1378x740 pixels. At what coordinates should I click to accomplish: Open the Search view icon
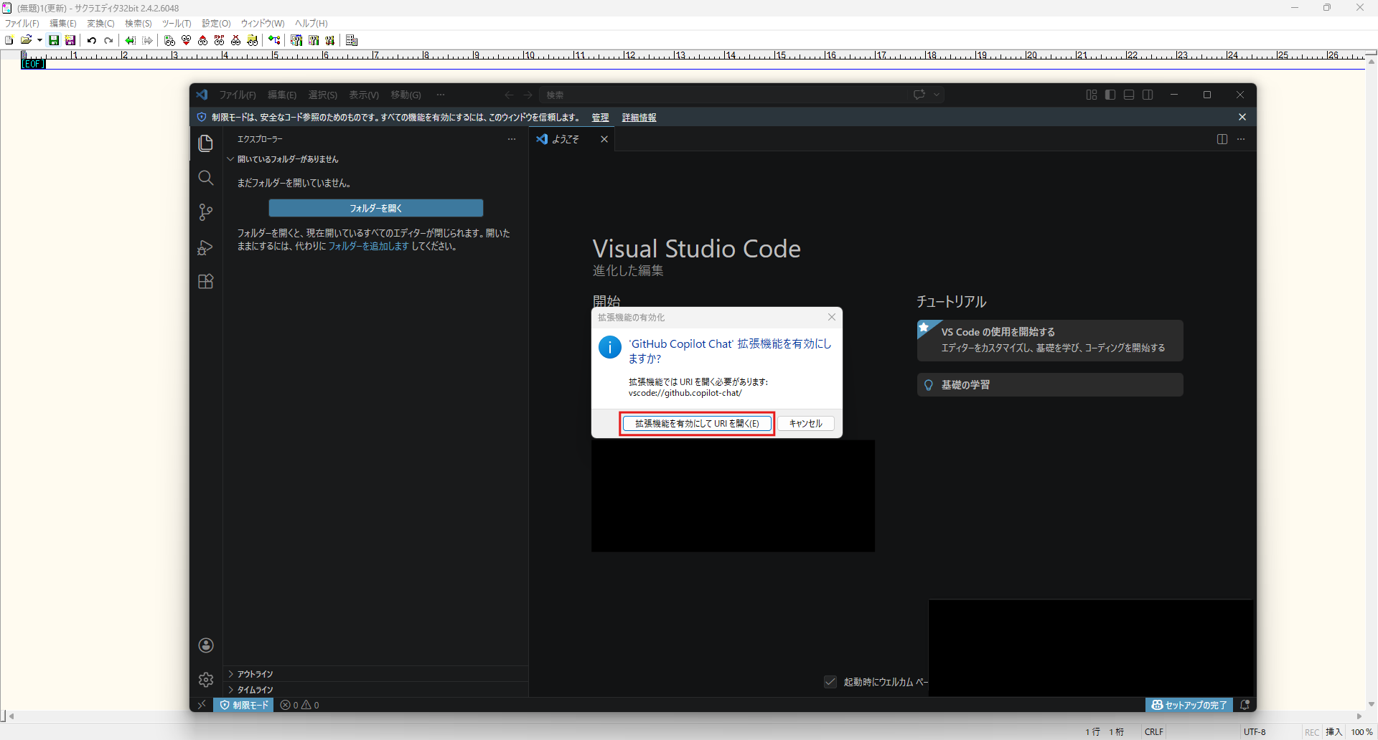click(x=206, y=178)
